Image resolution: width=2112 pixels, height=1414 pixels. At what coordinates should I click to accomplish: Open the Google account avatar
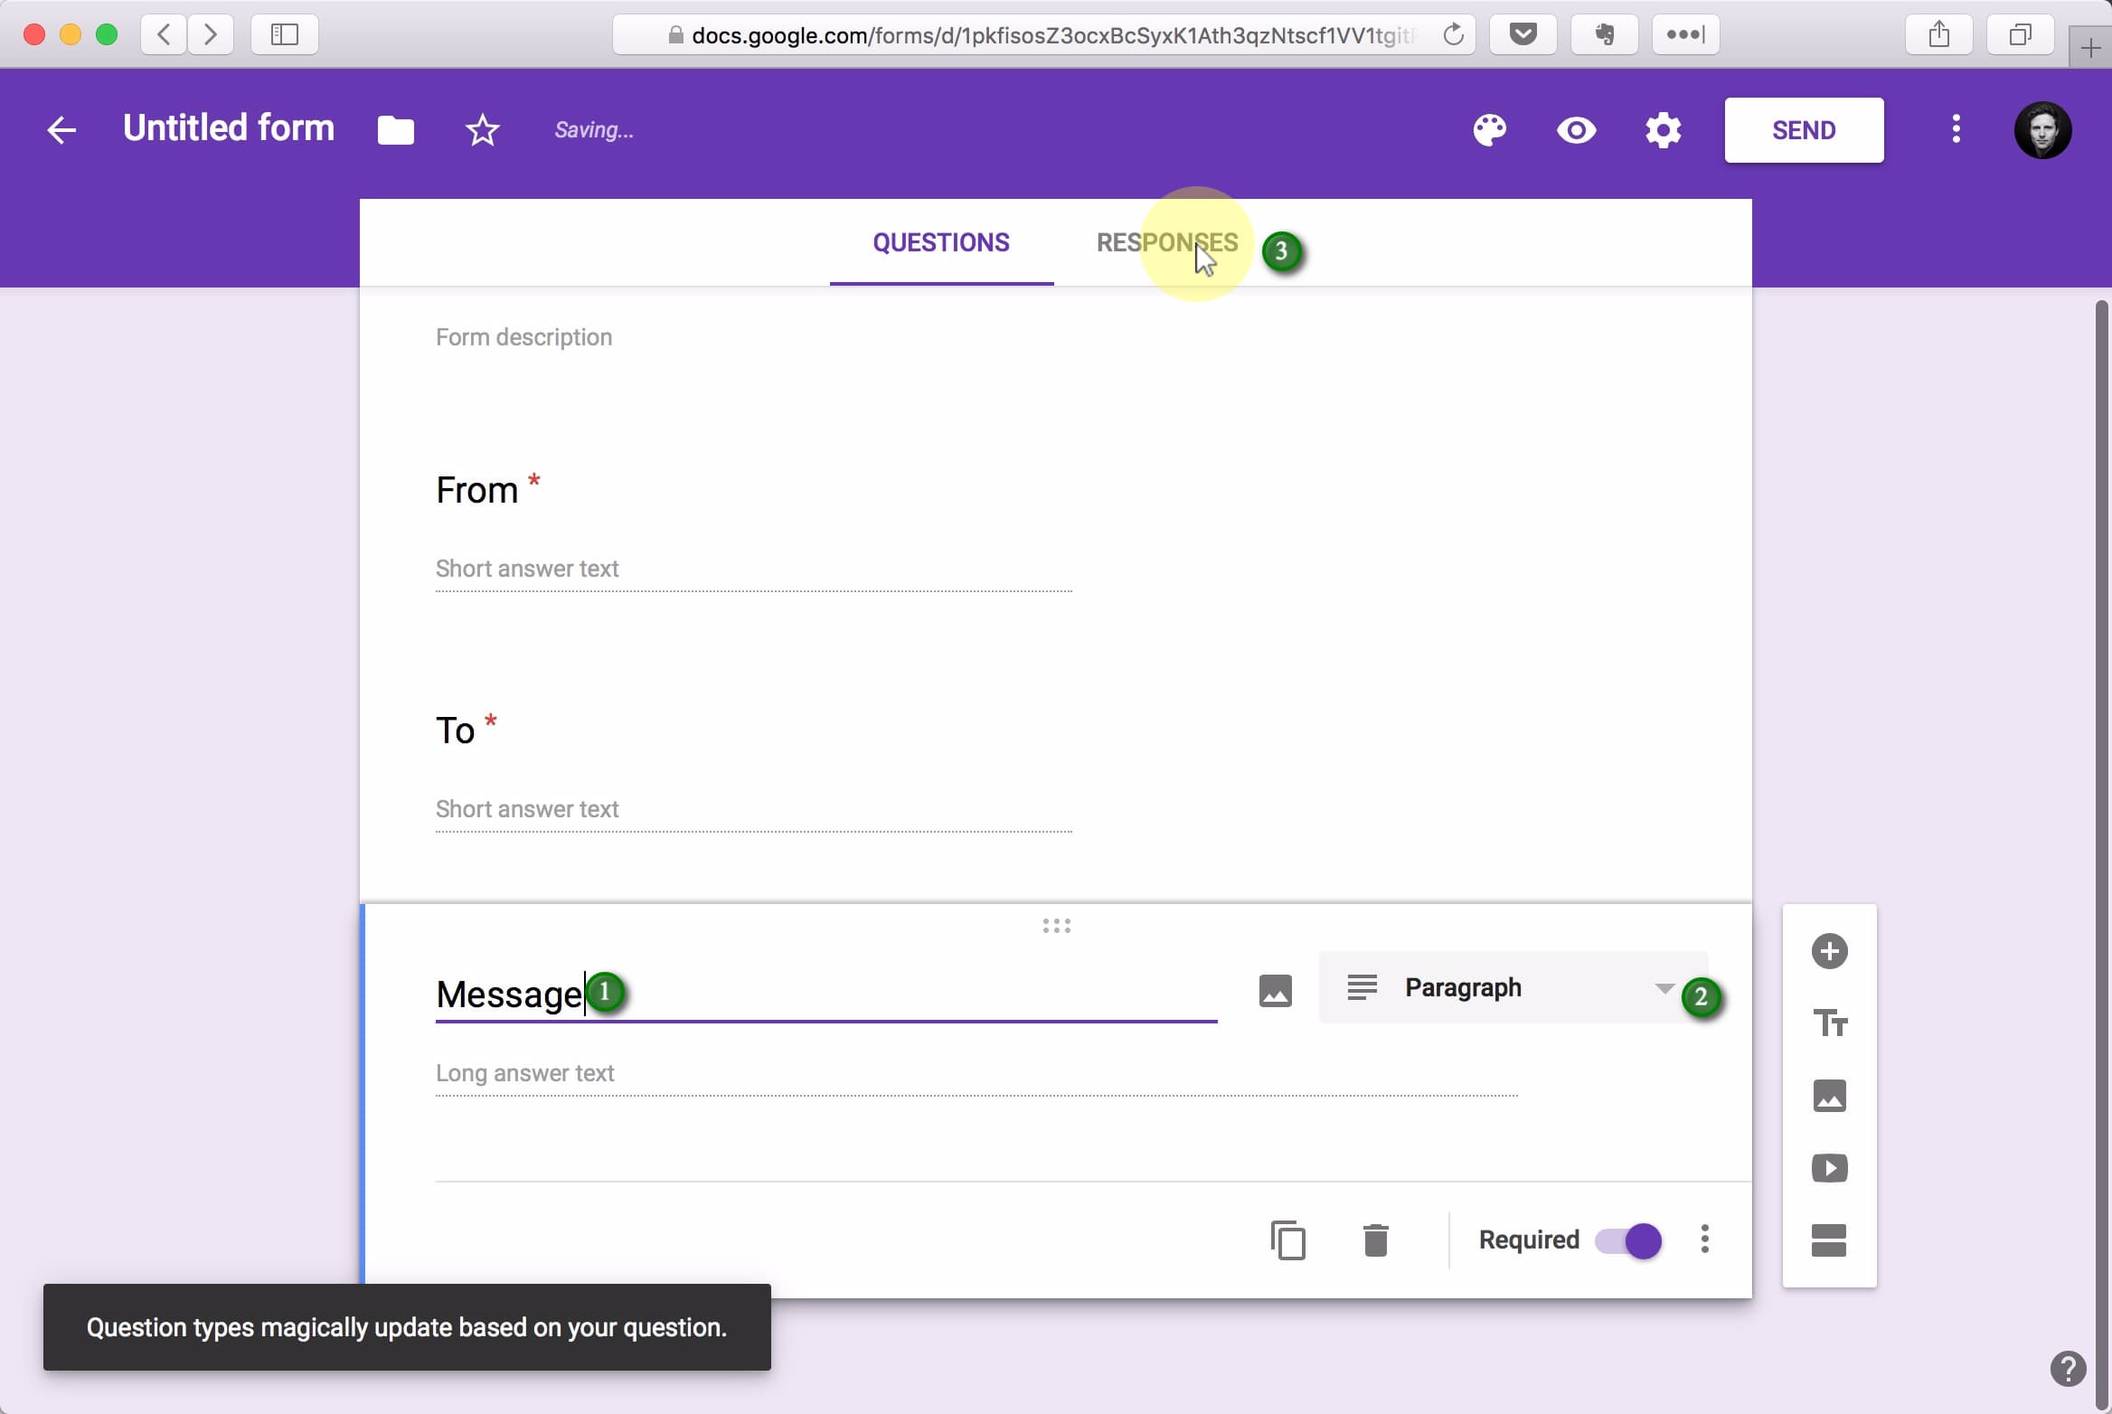point(2043,130)
